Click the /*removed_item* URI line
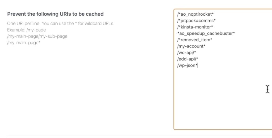The height and width of the screenshot is (138, 272). [x=195, y=40]
